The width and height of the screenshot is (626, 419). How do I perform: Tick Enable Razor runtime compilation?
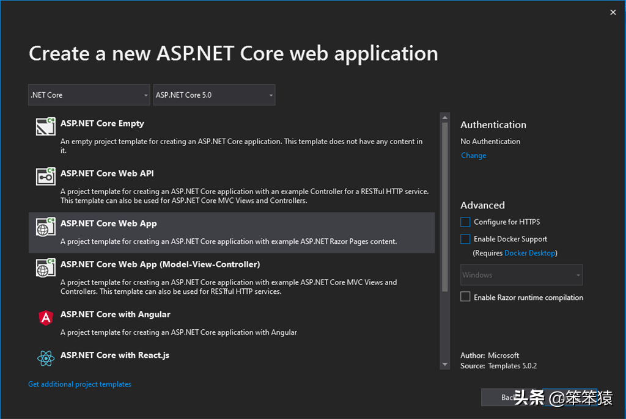[x=465, y=296]
